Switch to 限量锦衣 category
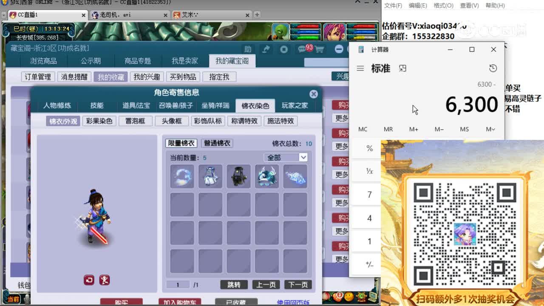This screenshot has height=306, width=544. (x=181, y=143)
